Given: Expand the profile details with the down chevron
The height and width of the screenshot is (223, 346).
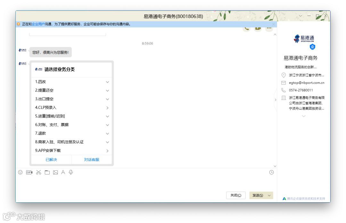Looking at the screenshot, I should coord(304,116).
